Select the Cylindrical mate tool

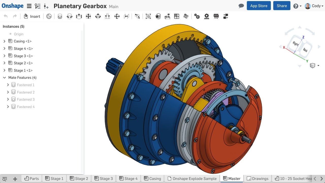[98, 16]
